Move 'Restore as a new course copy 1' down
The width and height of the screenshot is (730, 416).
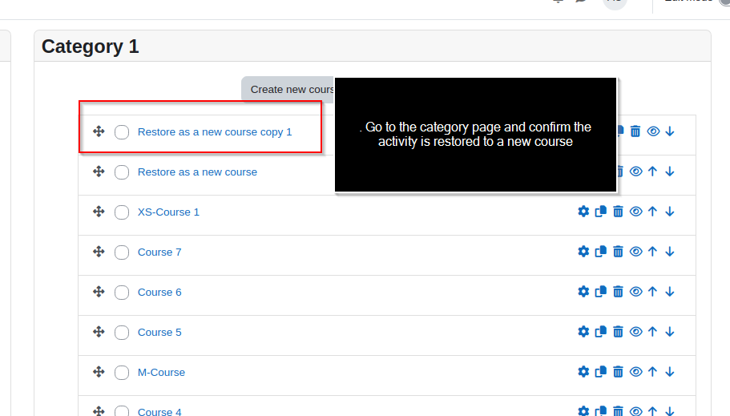[670, 131]
